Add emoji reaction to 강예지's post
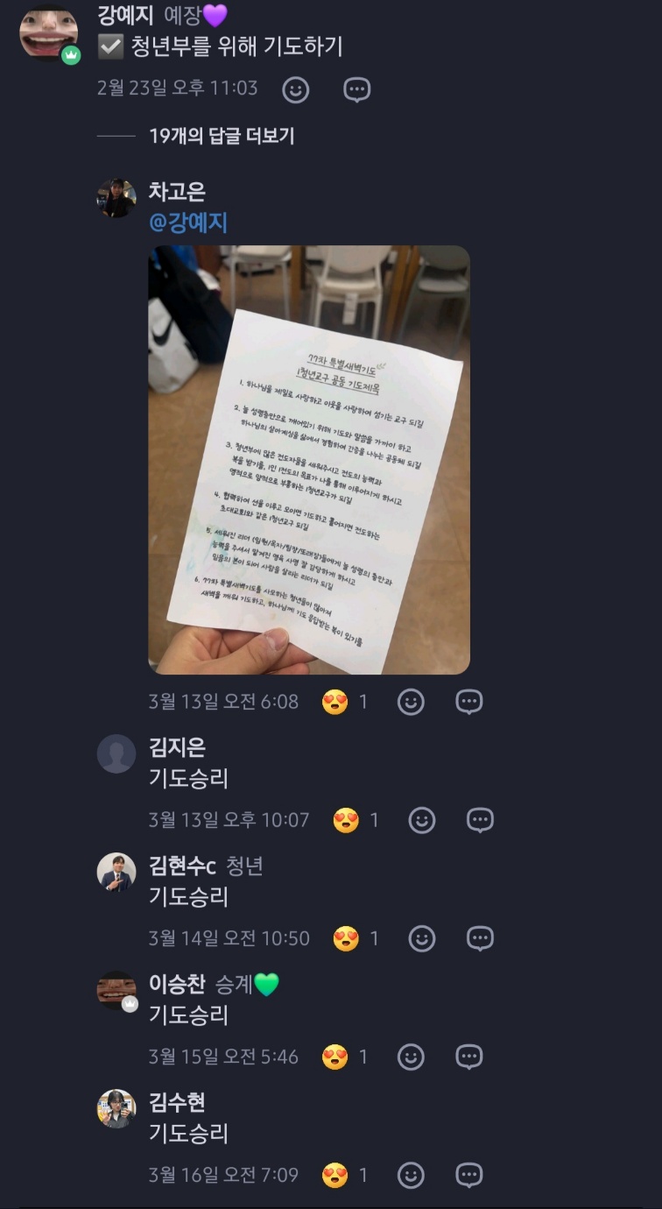 (296, 89)
